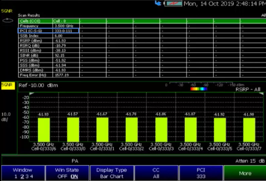Click RSRP value -61.93 in table
Viewport: 266px width, 181px height.
(60, 41)
